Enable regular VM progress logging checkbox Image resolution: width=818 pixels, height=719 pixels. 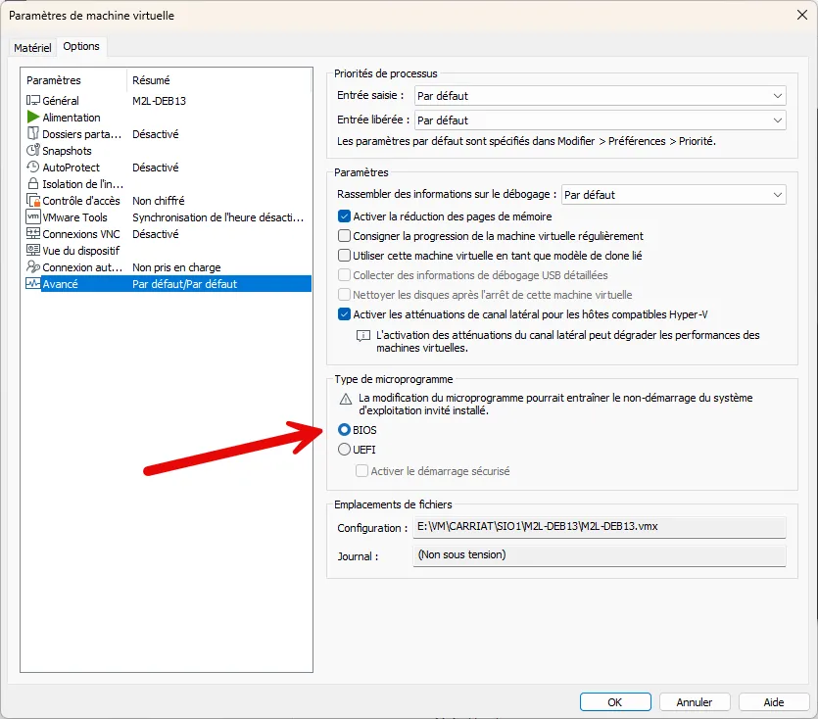pos(344,236)
